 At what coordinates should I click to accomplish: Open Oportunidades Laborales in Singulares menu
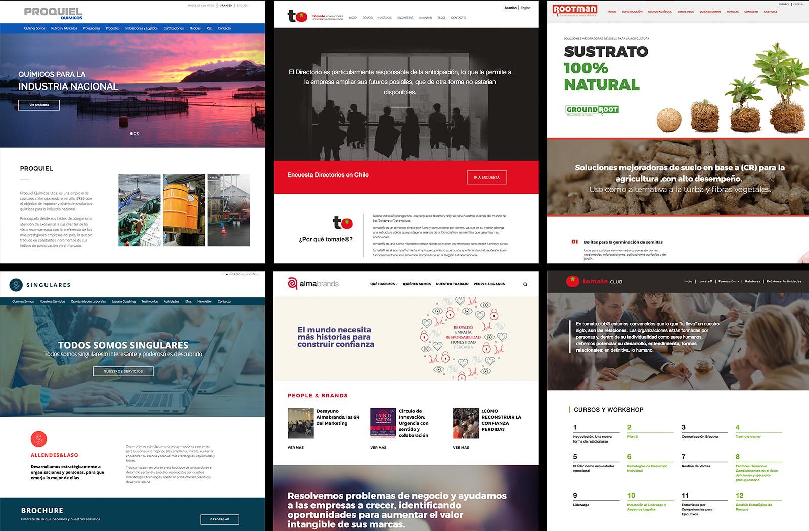pos(88,301)
